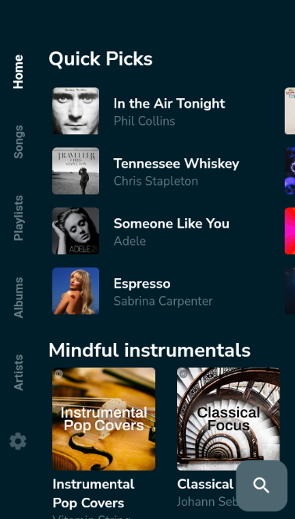Open Instrumental Pop Covers playlist thumbnail
This screenshot has width=295, height=519.
point(104,419)
